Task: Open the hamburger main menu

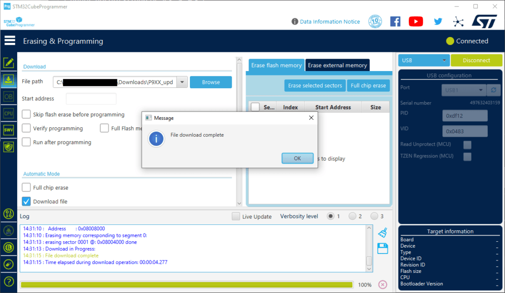Action: click(x=10, y=40)
